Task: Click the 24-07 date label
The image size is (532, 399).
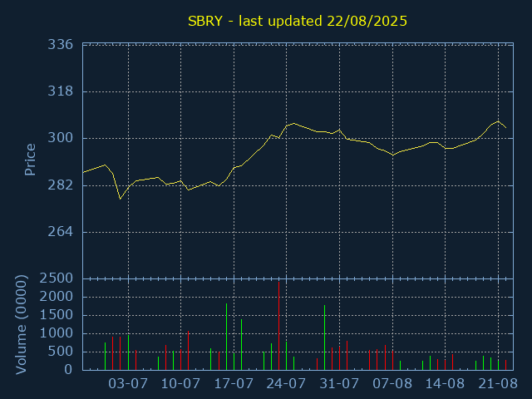Action: 286,384
